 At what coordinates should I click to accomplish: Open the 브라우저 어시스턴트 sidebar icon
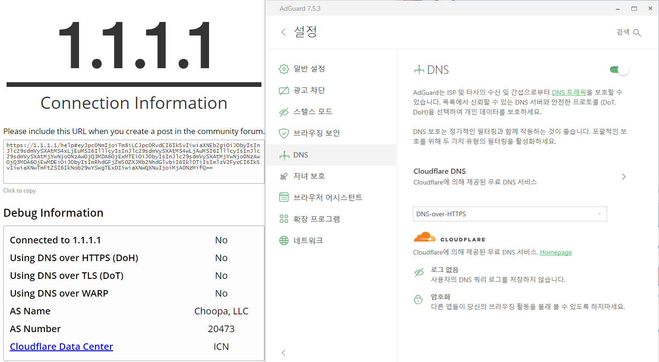click(x=283, y=198)
